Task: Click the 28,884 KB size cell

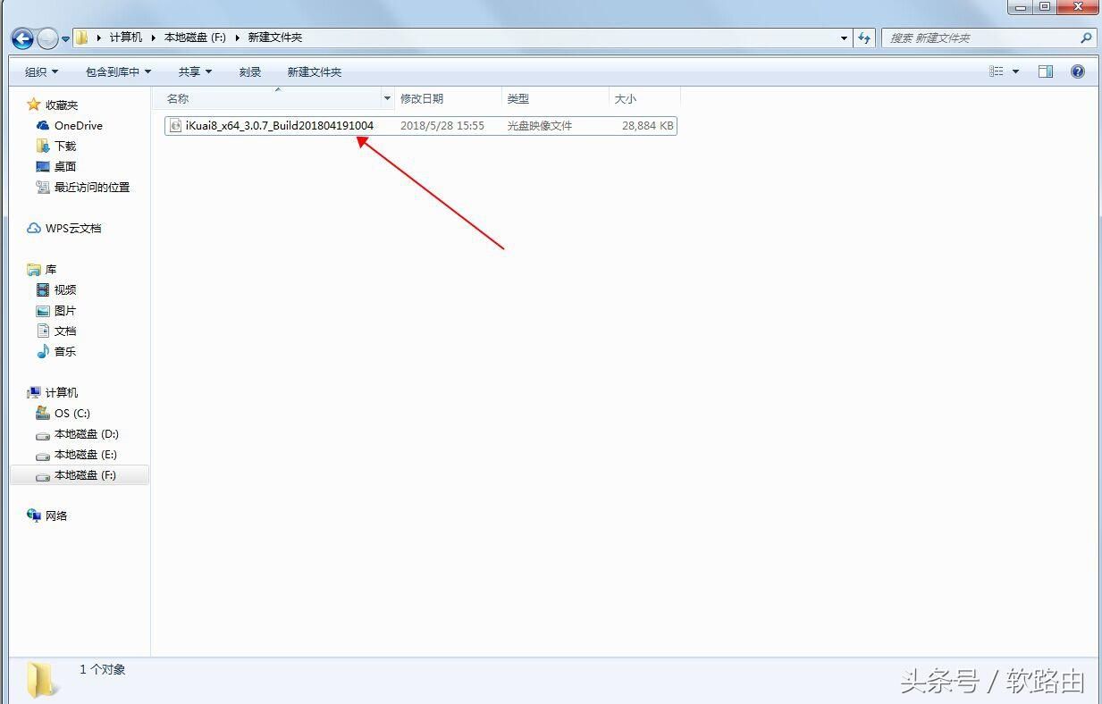Action: 648,126
